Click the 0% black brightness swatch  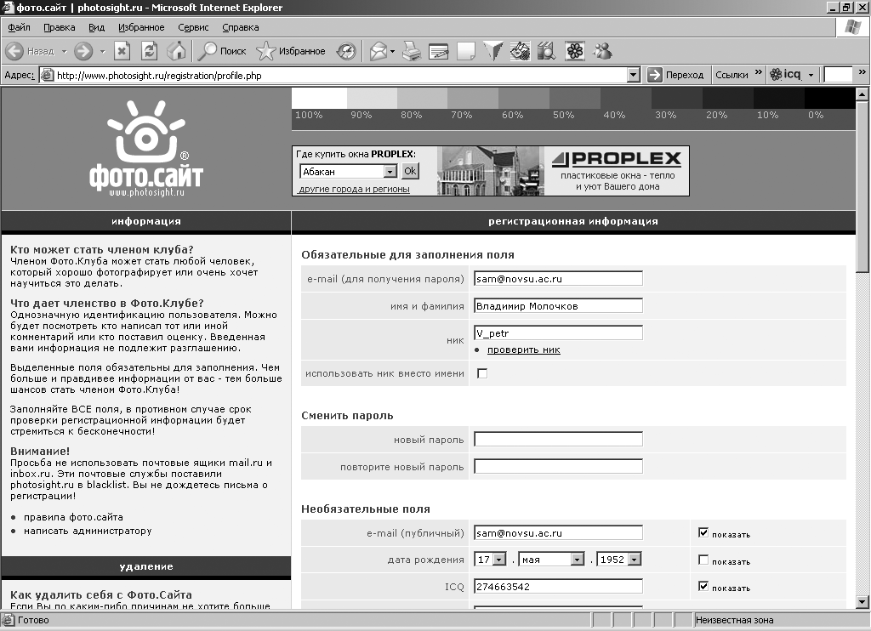tap(830, 99)
